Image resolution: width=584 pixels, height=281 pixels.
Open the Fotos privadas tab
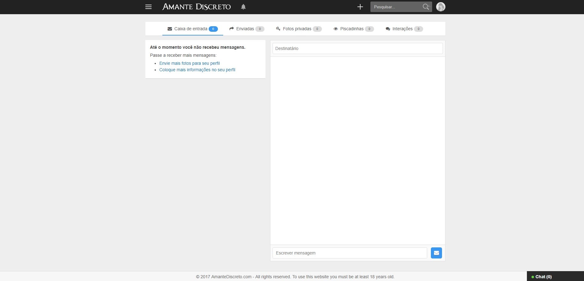[x=299, y=29]
